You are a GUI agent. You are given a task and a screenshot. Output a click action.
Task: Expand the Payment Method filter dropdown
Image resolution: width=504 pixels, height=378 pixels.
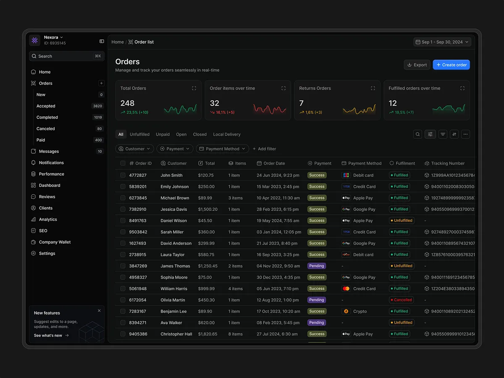(x=222, y=148)
